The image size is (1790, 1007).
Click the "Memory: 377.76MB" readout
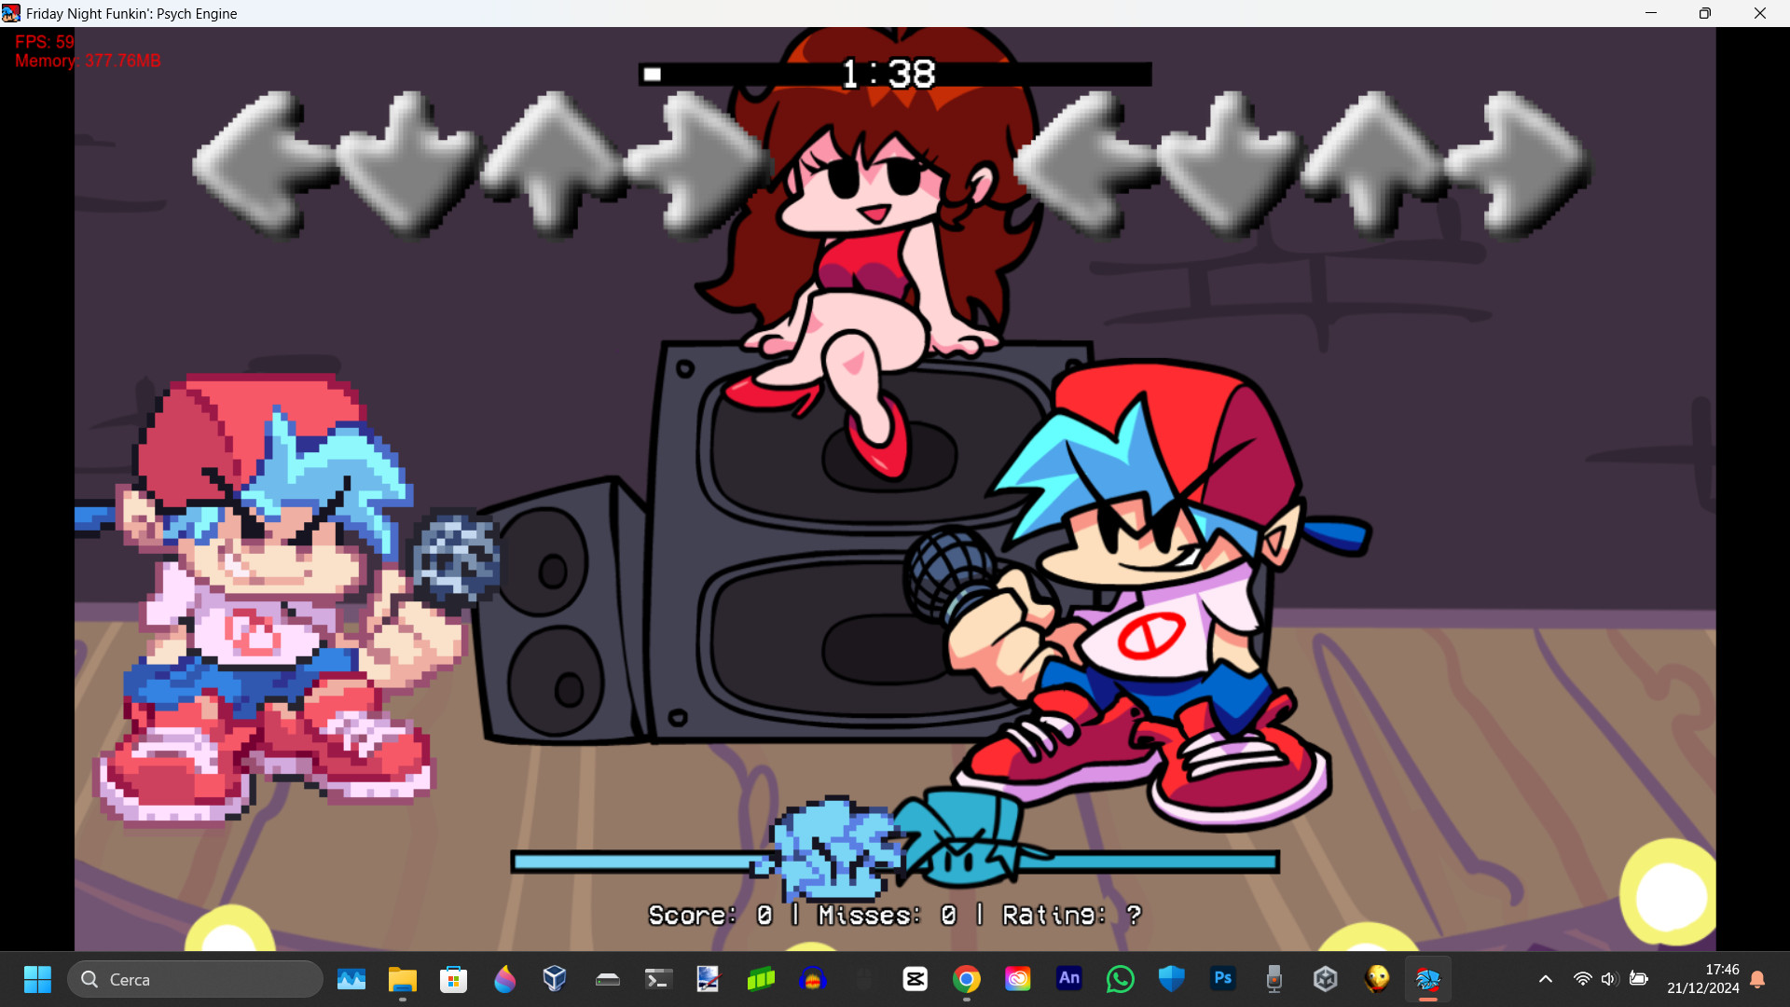88,61
